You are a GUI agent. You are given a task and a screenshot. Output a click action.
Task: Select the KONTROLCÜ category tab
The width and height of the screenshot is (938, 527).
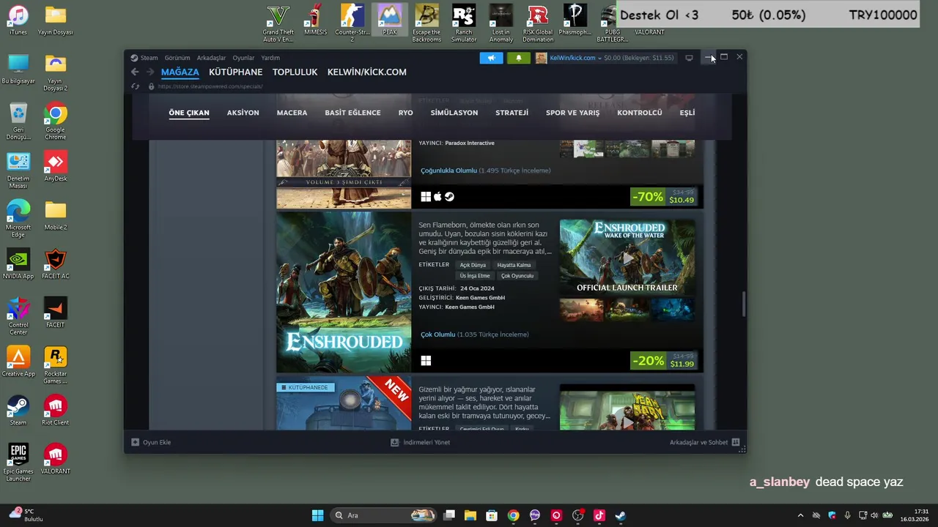640,113
